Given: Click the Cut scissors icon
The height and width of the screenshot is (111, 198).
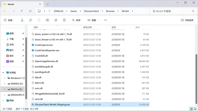Looking at the screenshot, I should click(22, 20).
